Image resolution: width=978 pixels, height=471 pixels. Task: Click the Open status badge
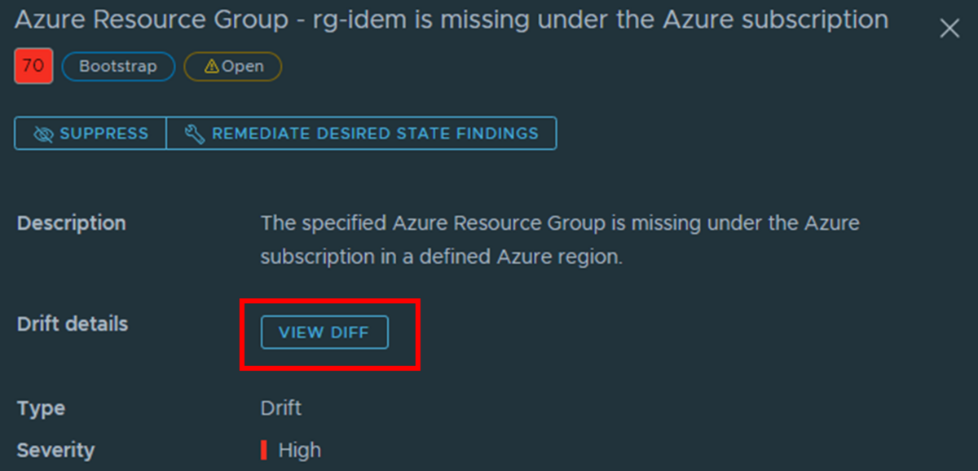pos(233,67)
